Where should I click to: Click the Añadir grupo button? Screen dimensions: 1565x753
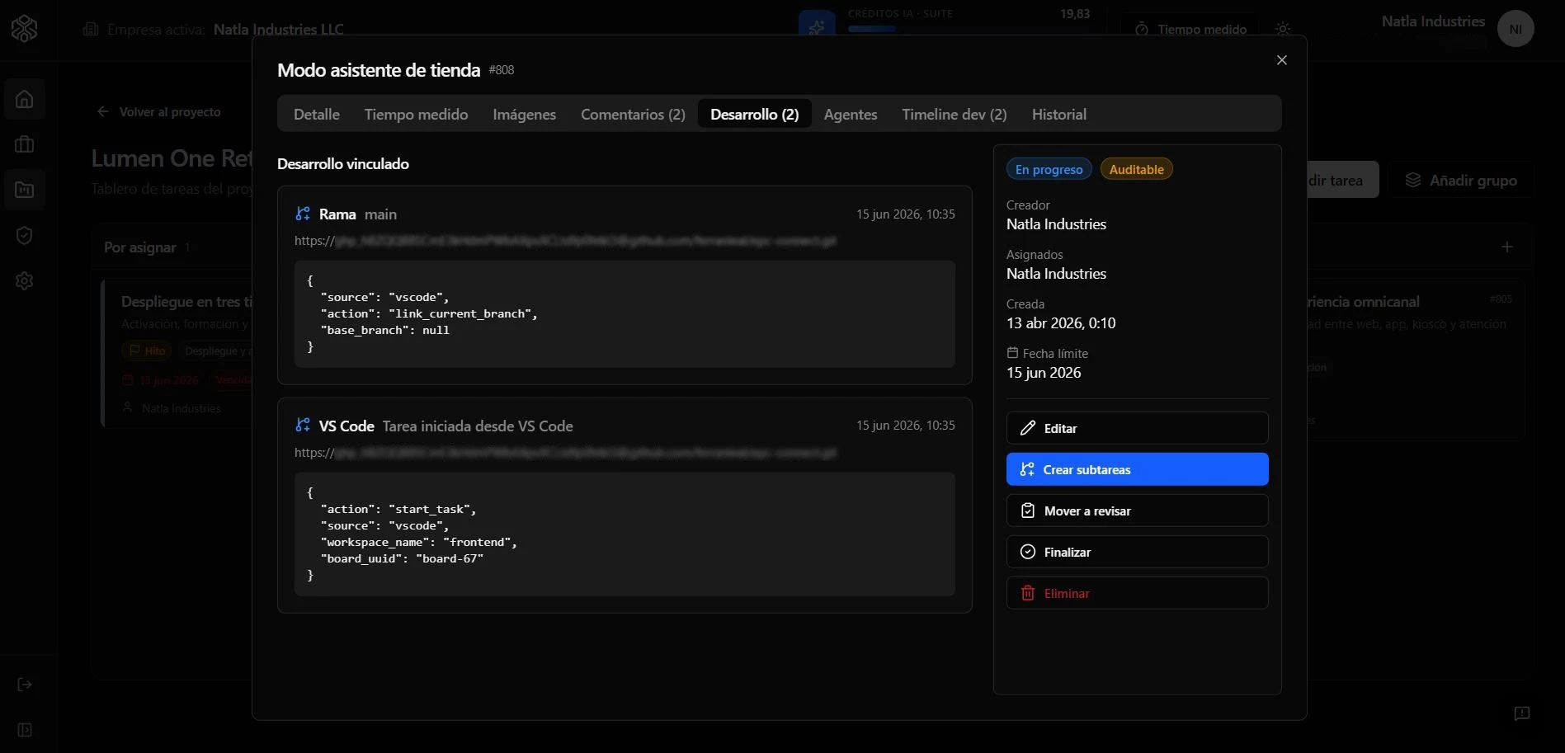pos(1461,180)
